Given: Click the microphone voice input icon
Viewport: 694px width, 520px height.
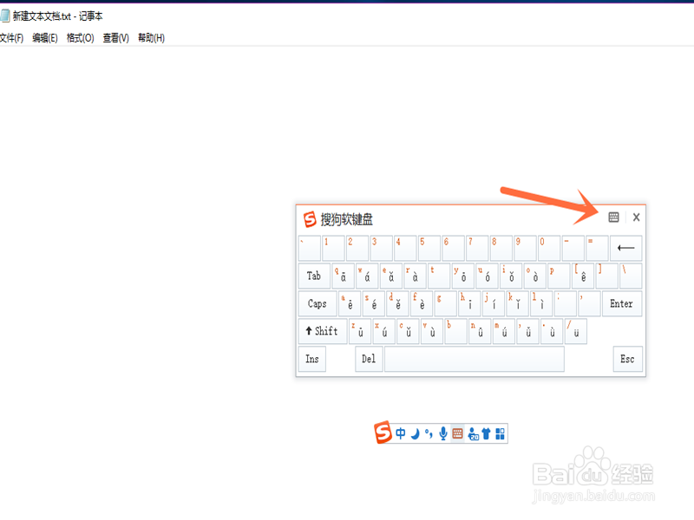Looking at the screenshot, I should [x=443, y=434].
